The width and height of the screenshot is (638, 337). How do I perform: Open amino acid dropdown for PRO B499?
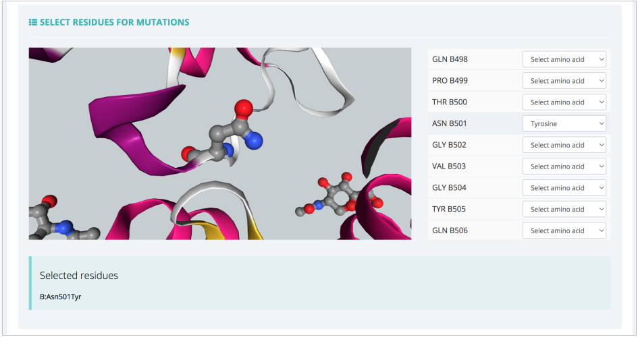click(x=564, y=81)
